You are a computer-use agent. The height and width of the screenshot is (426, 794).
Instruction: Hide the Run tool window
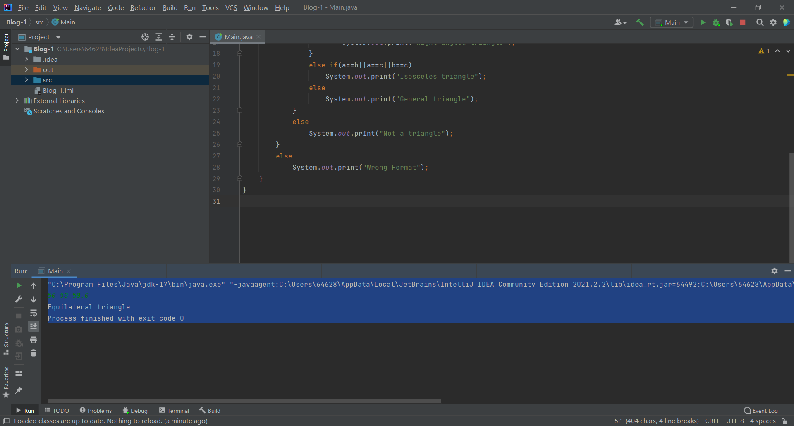point(788,271)
